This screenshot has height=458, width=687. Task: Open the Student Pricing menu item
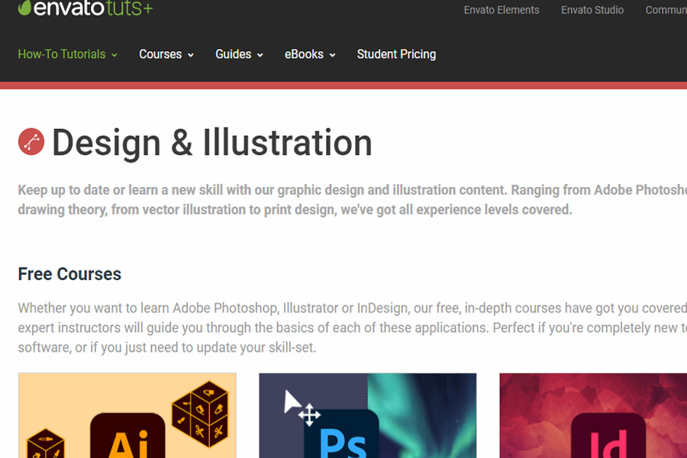coord(396,54)
